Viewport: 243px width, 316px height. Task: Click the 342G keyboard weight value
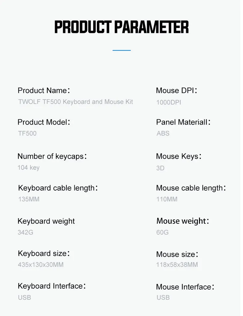26,232
